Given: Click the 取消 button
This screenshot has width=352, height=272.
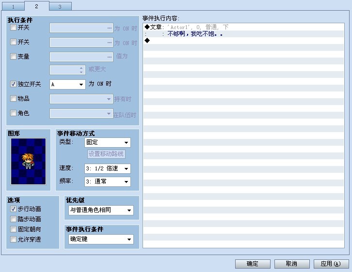Looking at the screenshot, I should coord(292,264).
